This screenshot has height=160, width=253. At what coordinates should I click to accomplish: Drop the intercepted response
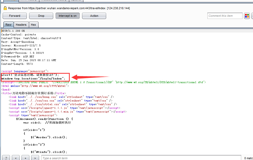tap(41, 16)
